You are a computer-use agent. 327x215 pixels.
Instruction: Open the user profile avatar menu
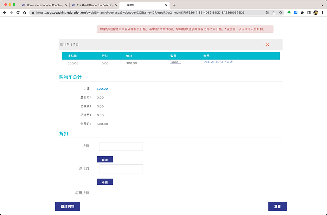(x=316, y=13)
